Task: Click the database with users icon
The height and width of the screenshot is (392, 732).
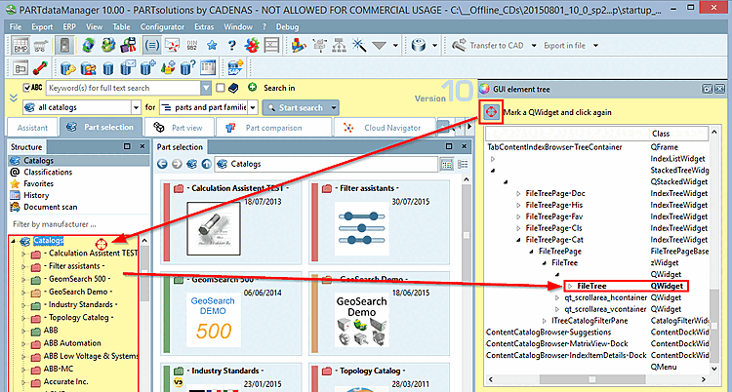Action: pos(88,68)
